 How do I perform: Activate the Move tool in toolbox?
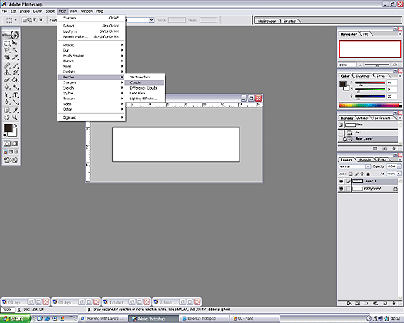pos(15,44)
